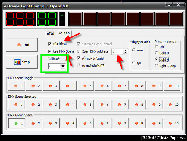Choose DMX Scene Selected button 5
Screen dimensions: 187x141
coord(86,105)
